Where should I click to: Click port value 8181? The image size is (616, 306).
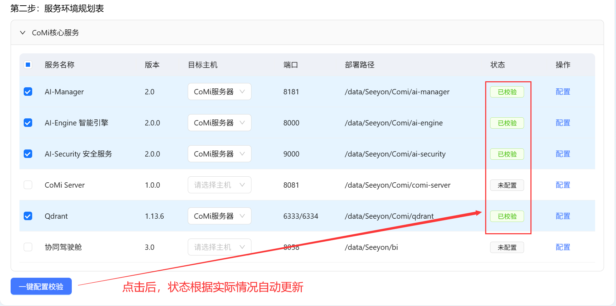[x=291, y=92]
